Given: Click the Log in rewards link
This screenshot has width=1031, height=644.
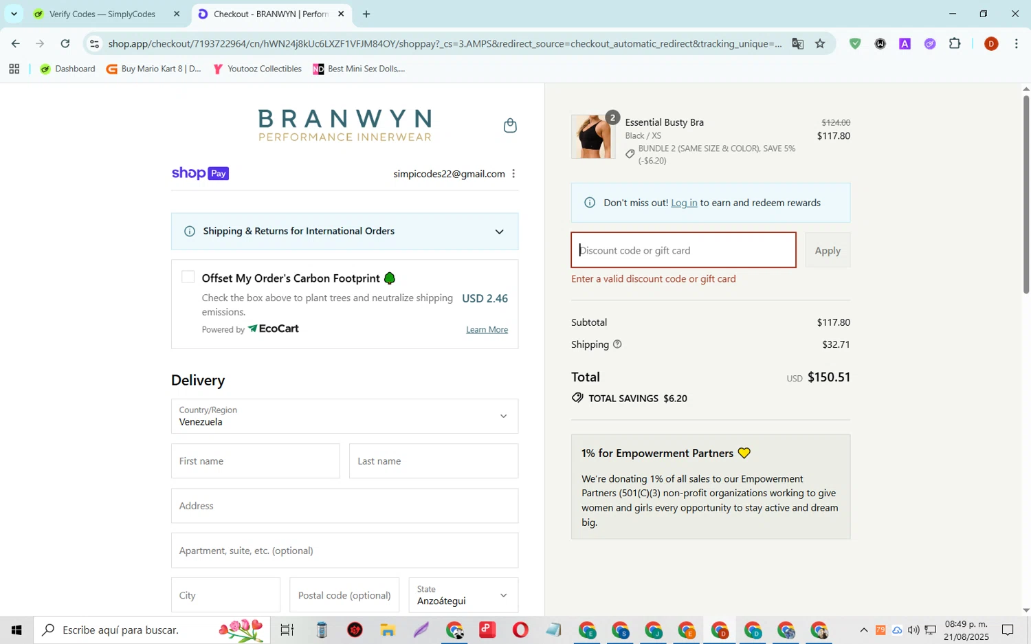Looking at the screenshot, I should click(684, 203).
